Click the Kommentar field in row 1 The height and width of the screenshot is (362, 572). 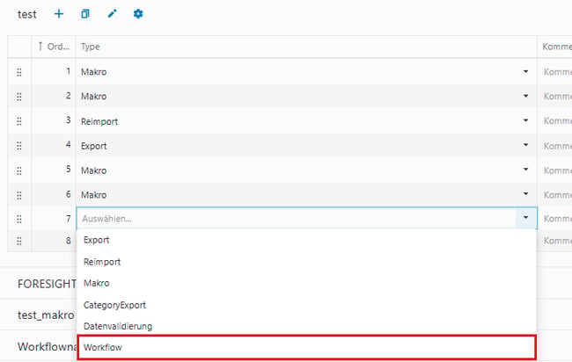pos(557,72)
